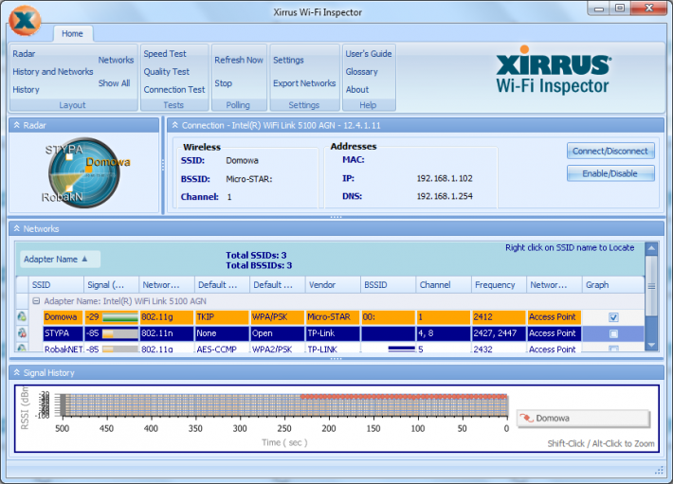Open the About dialog
This screenshot has height=484, width=673.
(x=357, y=90)
